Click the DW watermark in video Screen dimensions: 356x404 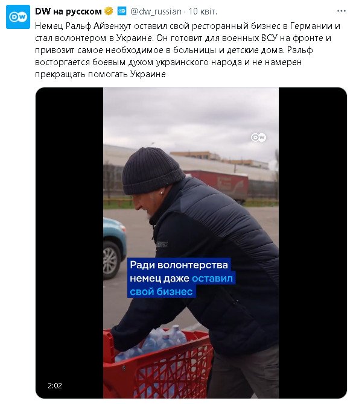pyautogui.click(x=259, y=137)
